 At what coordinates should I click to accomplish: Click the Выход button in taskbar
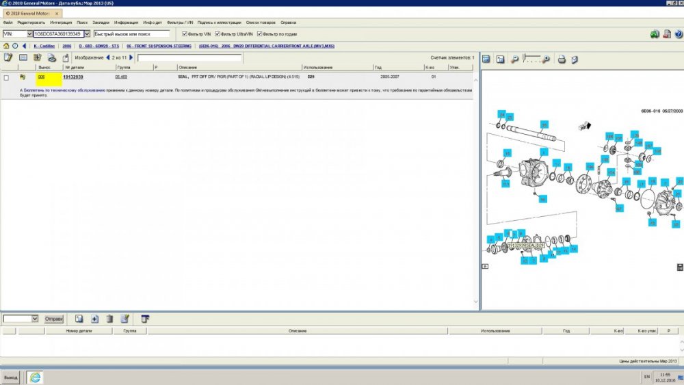[x=11, y=377]
